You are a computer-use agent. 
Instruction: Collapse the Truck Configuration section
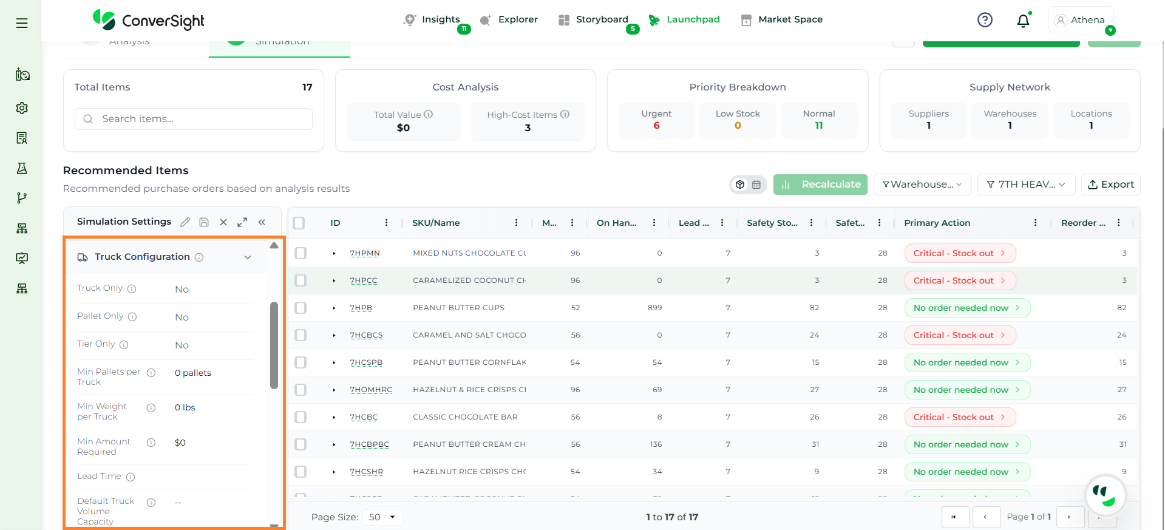point(248,257)
